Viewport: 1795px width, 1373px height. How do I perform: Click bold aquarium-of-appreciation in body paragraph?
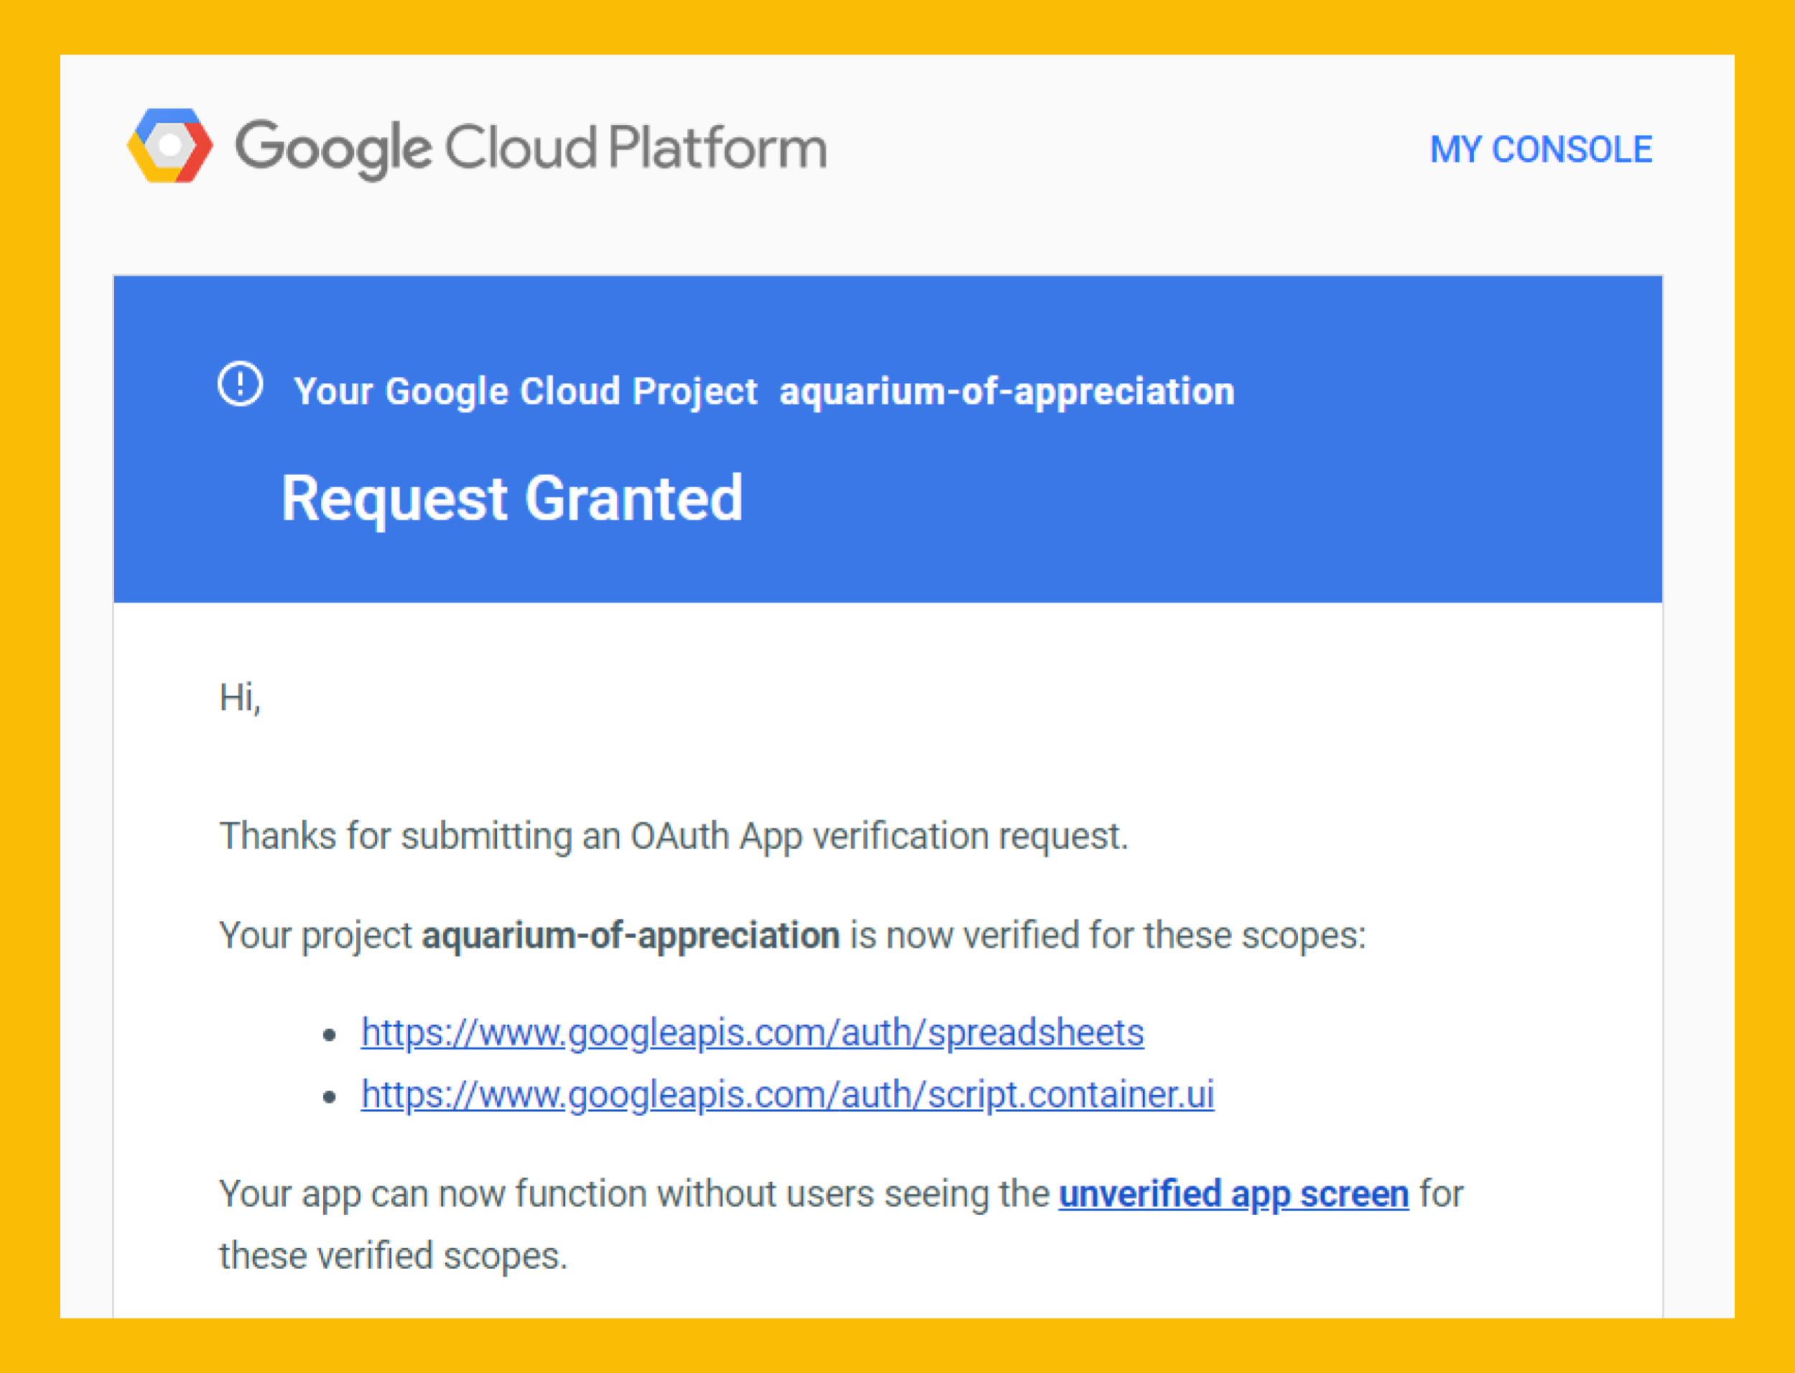630,936
